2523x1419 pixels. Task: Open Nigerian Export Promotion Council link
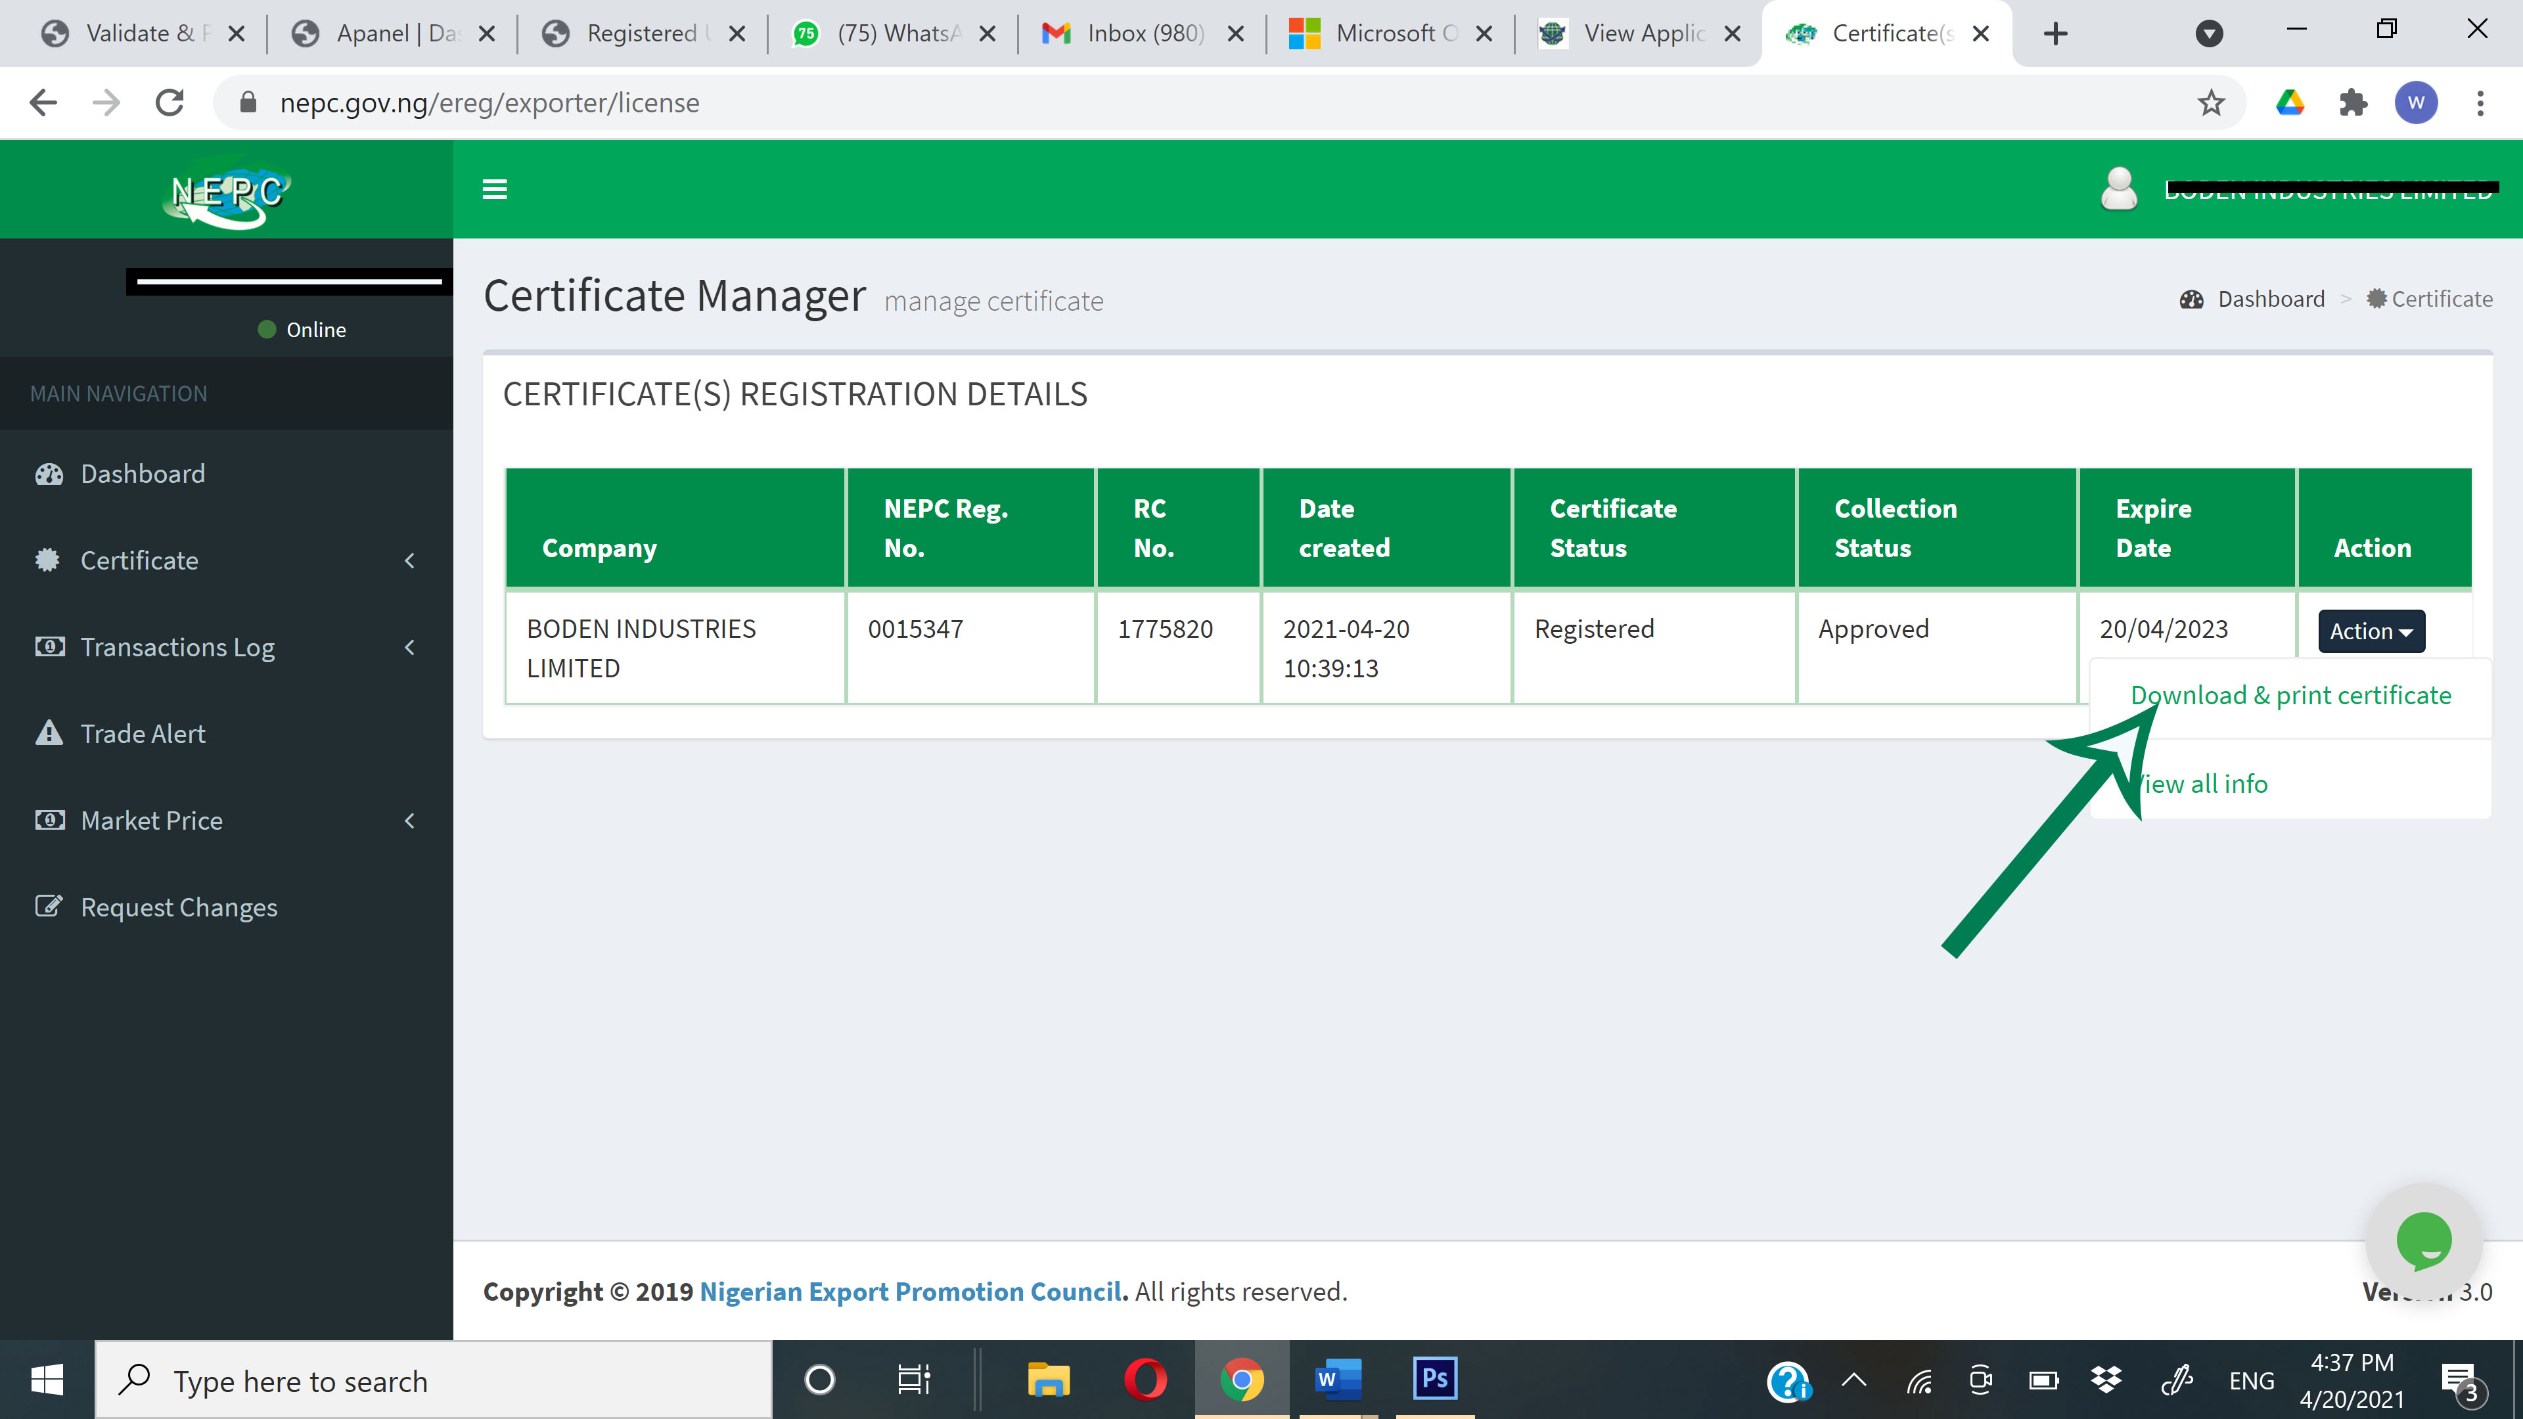pyautogui.click(x=910, y=1292)
